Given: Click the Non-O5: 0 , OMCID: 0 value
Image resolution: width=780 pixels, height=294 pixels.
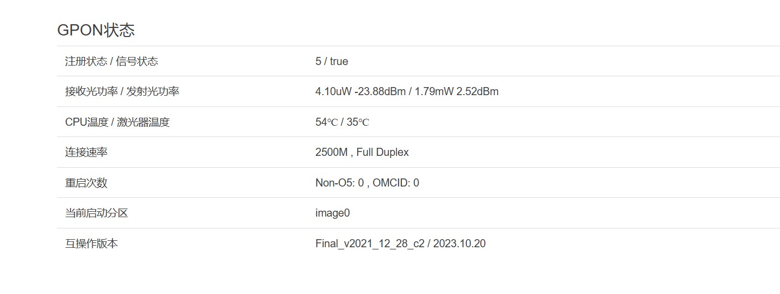Looking at the screenshot, I should pos(367,183).
